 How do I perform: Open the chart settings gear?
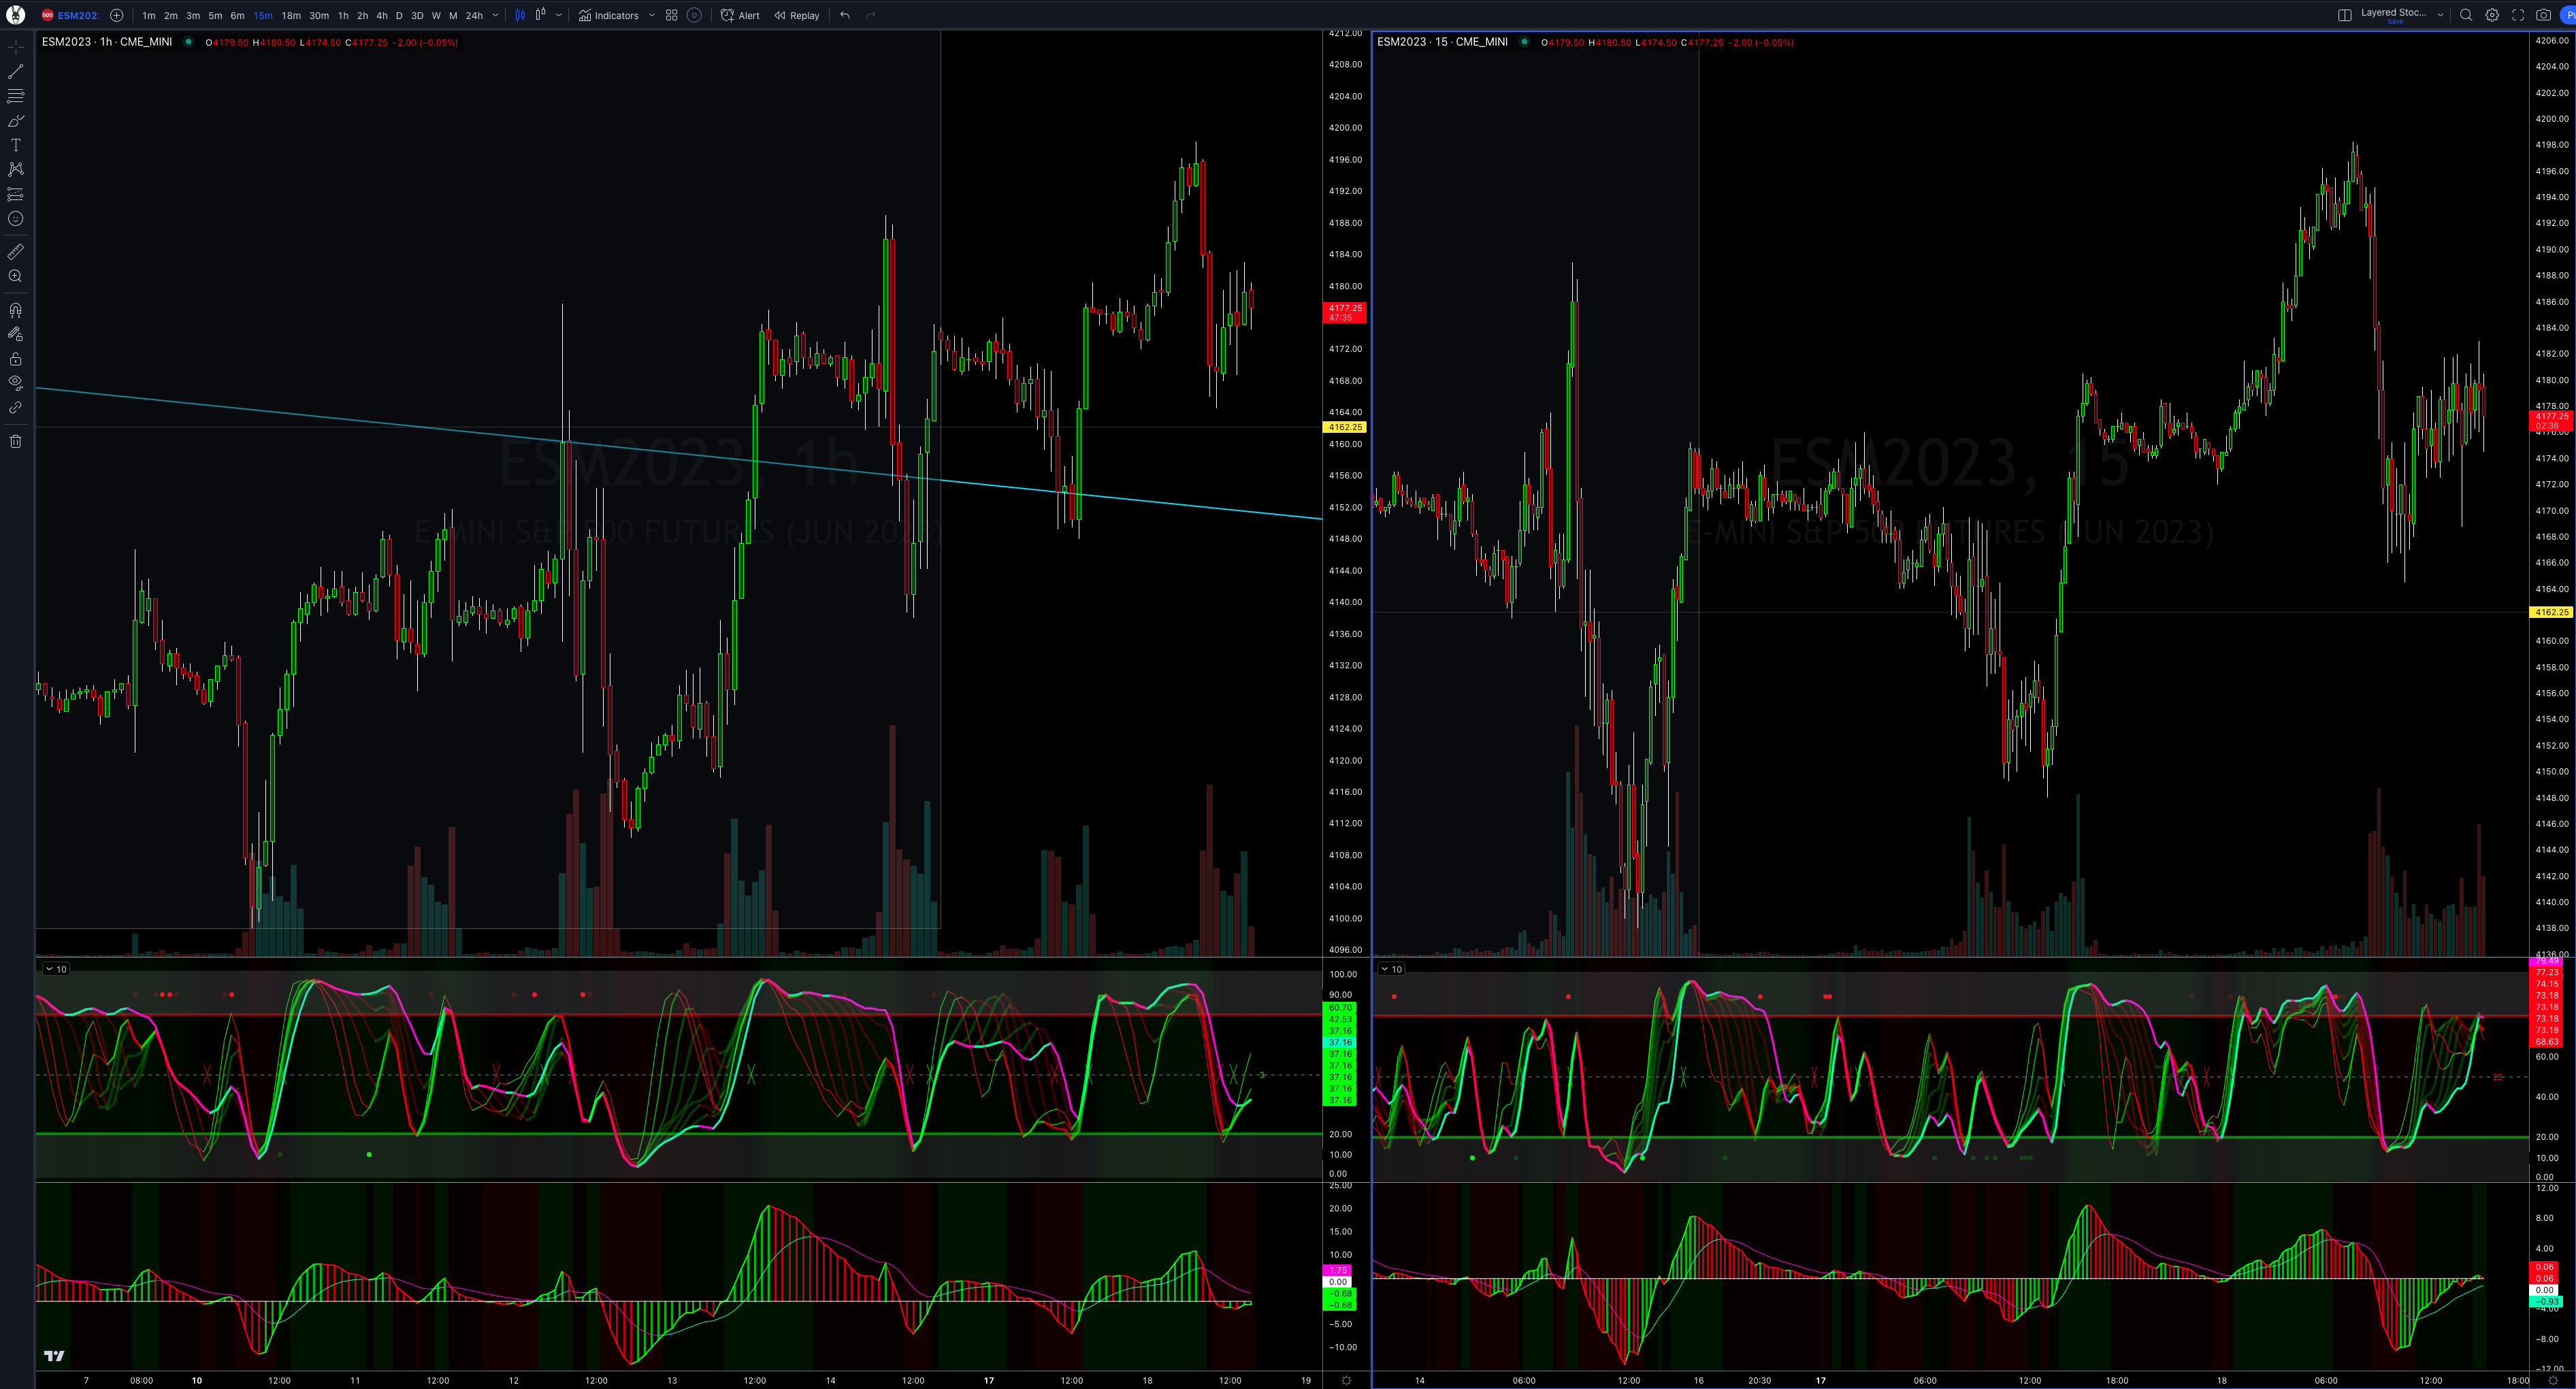point(2492,15)
